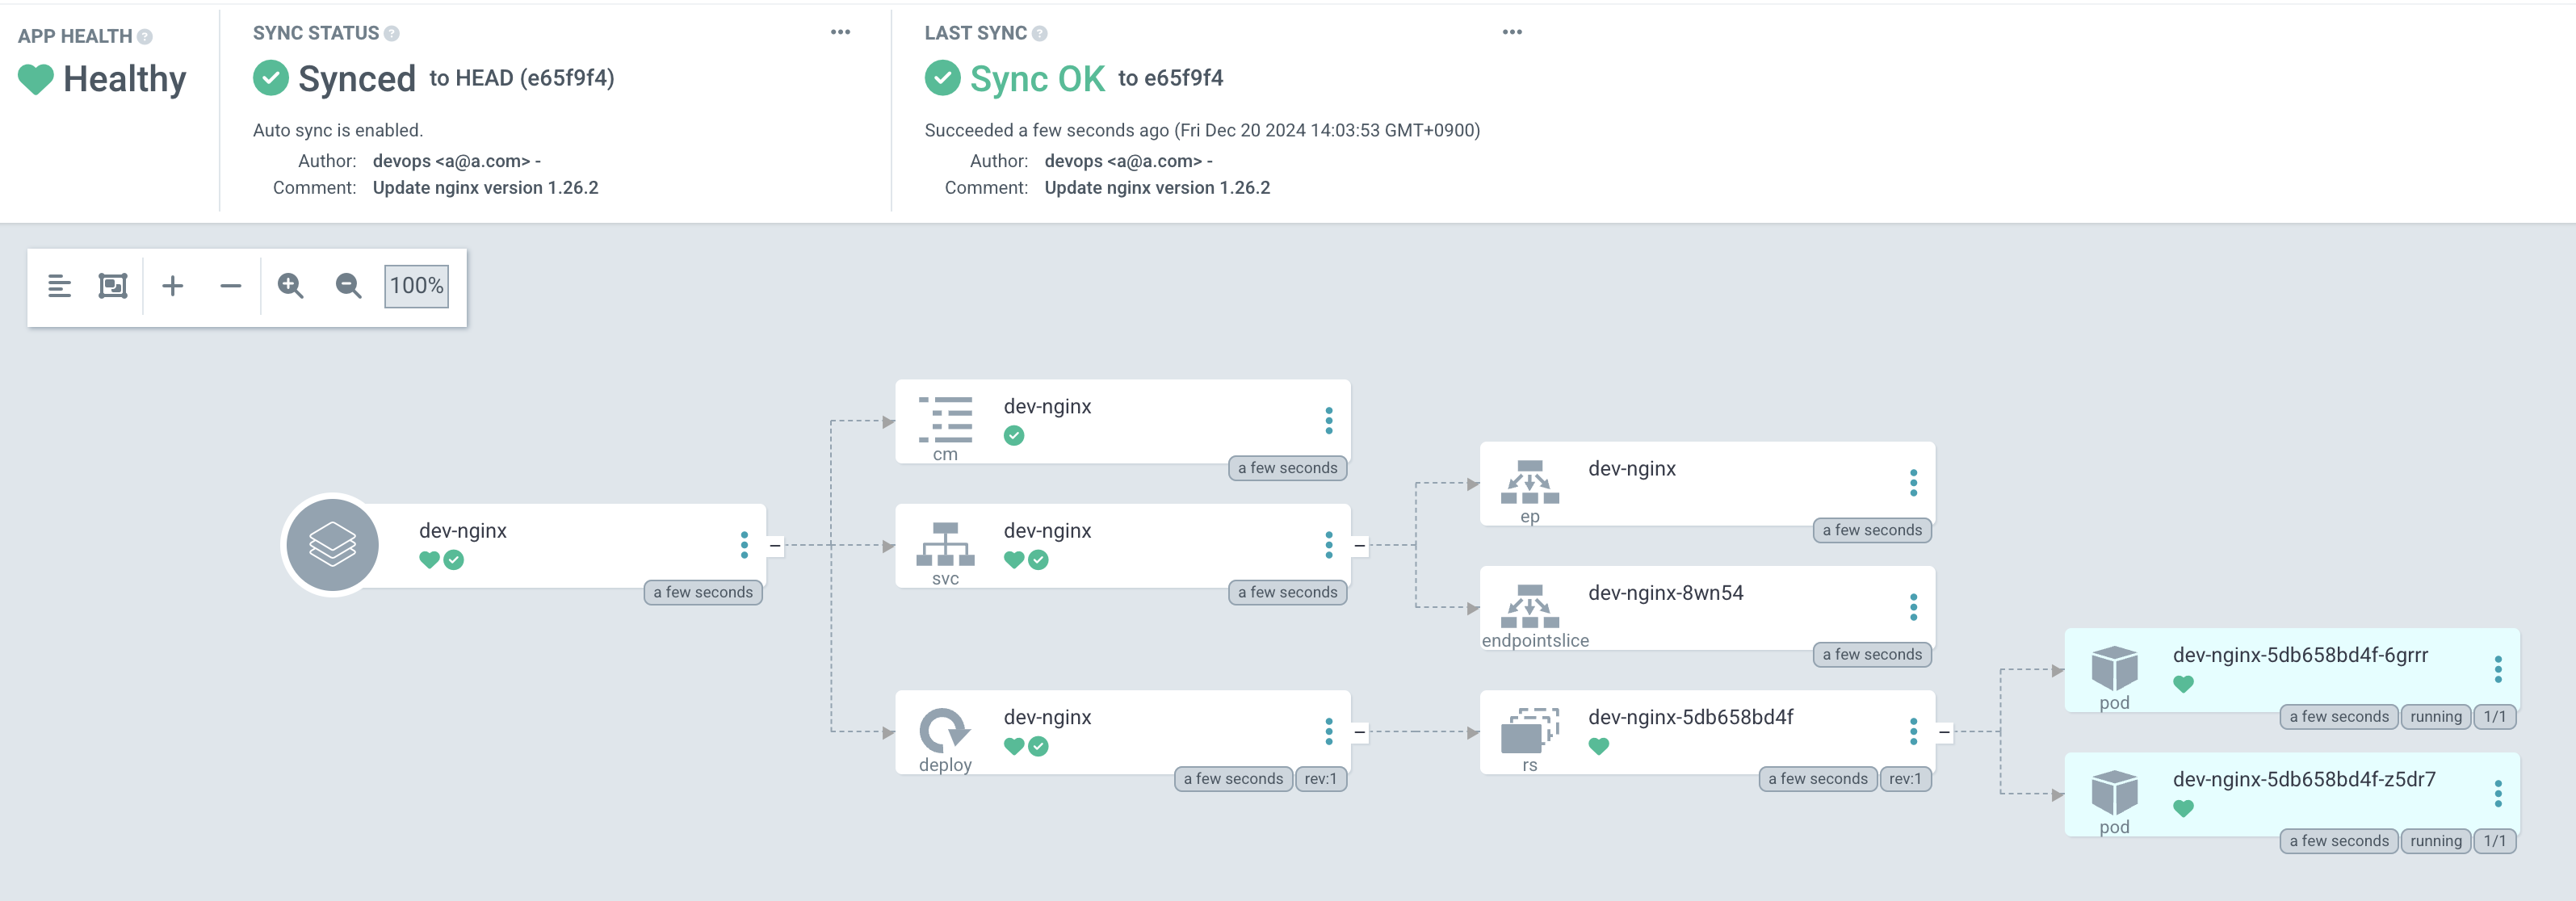The height and width of the screenshot is (901, 2576).
Task: Collapse pods under dev-nginx-5db658bd4f replicaset
Action: point(1944,732)
